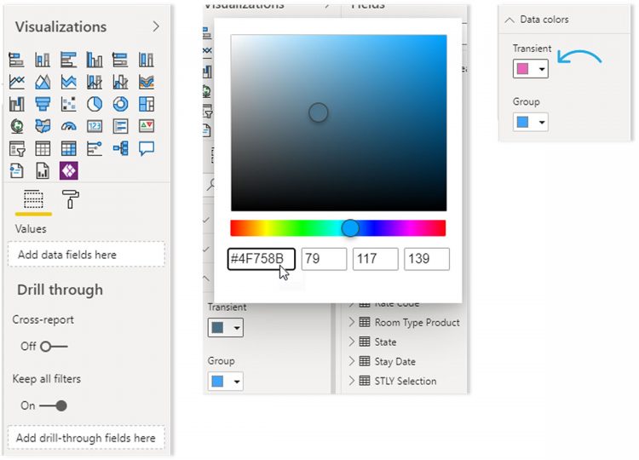This screenshot has height=460, width=639.
Task: Select the slicer visual
Action: tap(16, 148)
